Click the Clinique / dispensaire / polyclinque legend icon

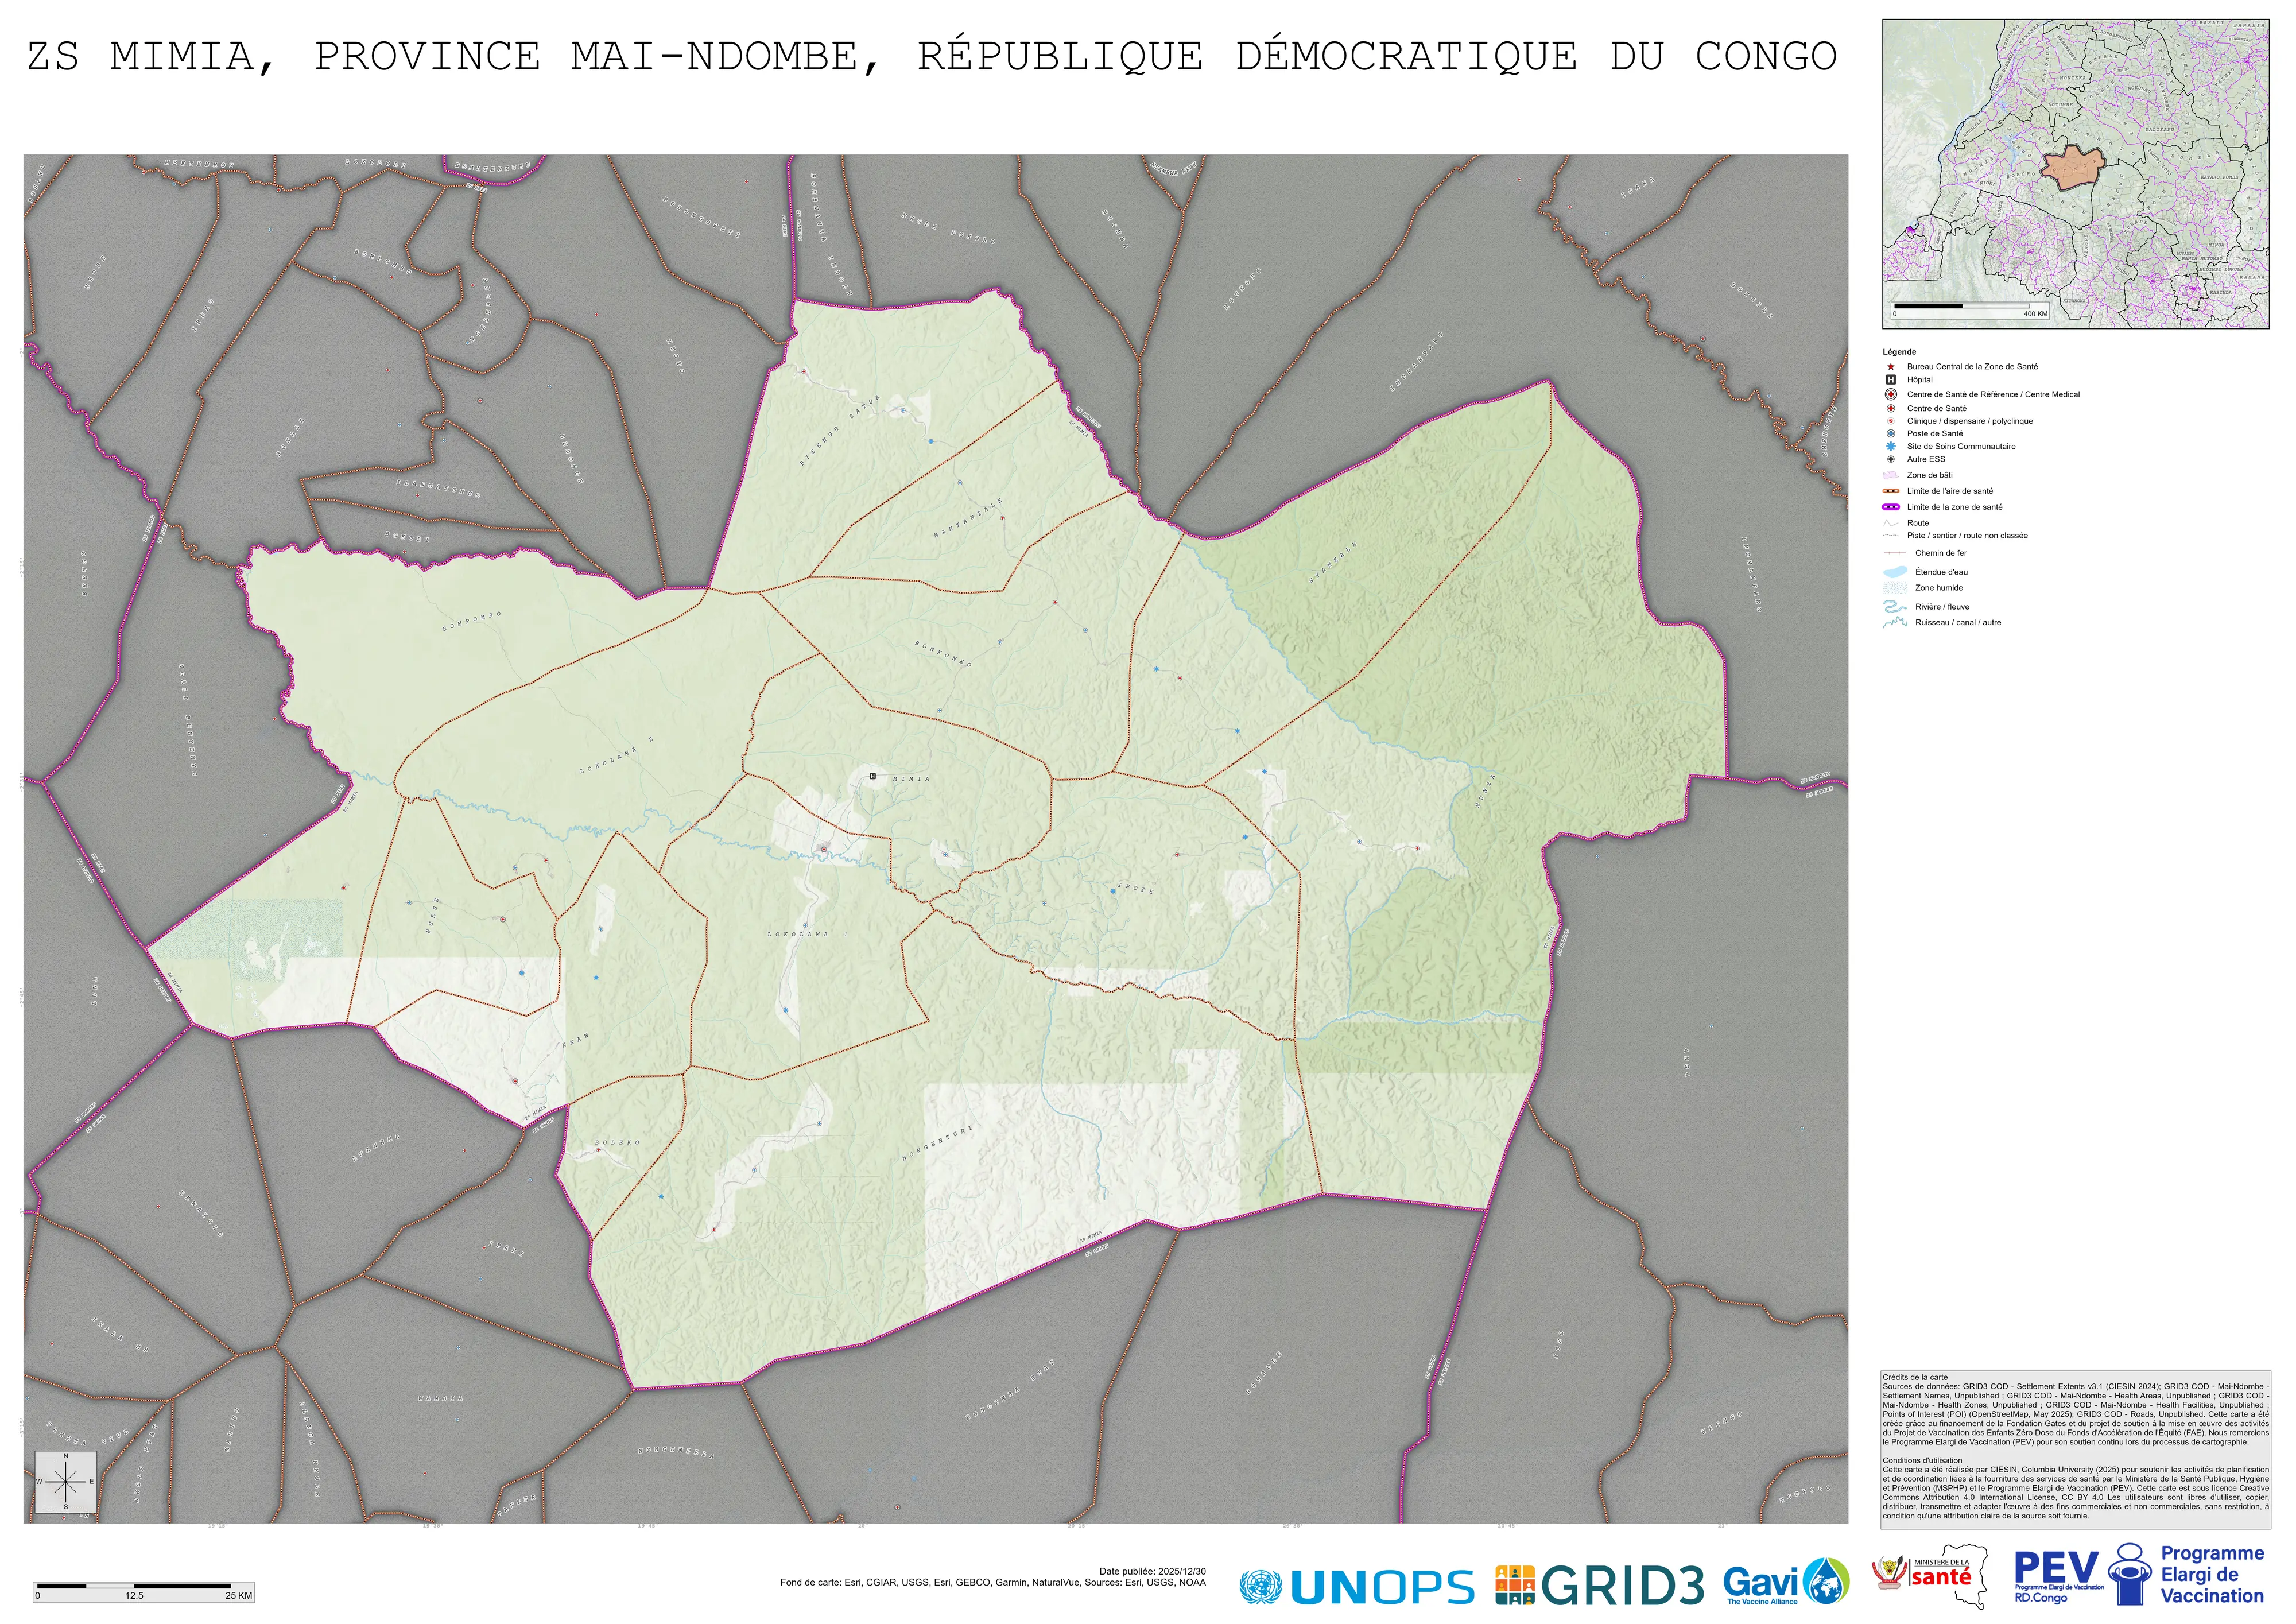coord(1891,421)
